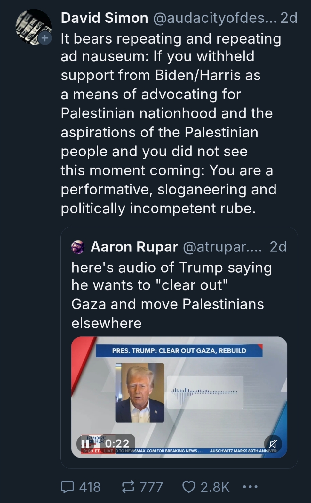Tap the repost icon showing 777
The image size is (311, 503).
tap(128, 487)
